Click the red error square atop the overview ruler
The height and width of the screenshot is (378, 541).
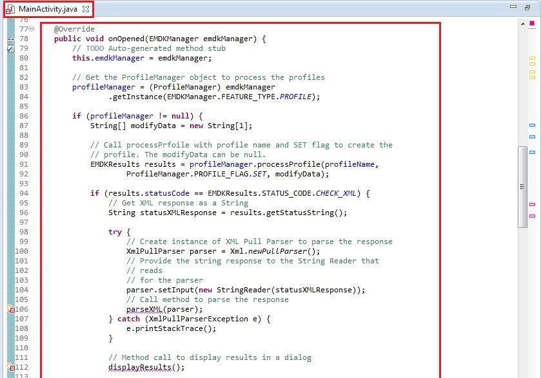pos(533,24)
